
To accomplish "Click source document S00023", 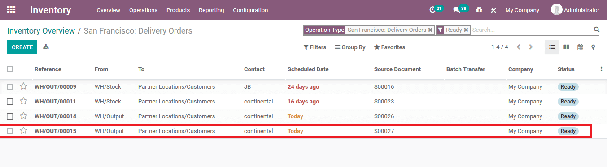I will tap(384, 102).
